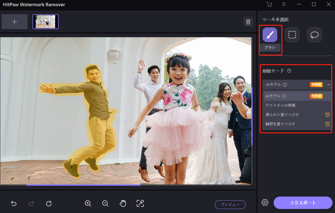335x213 pixels.
Task: Add a new image with plus button
Action: [15, 22]
